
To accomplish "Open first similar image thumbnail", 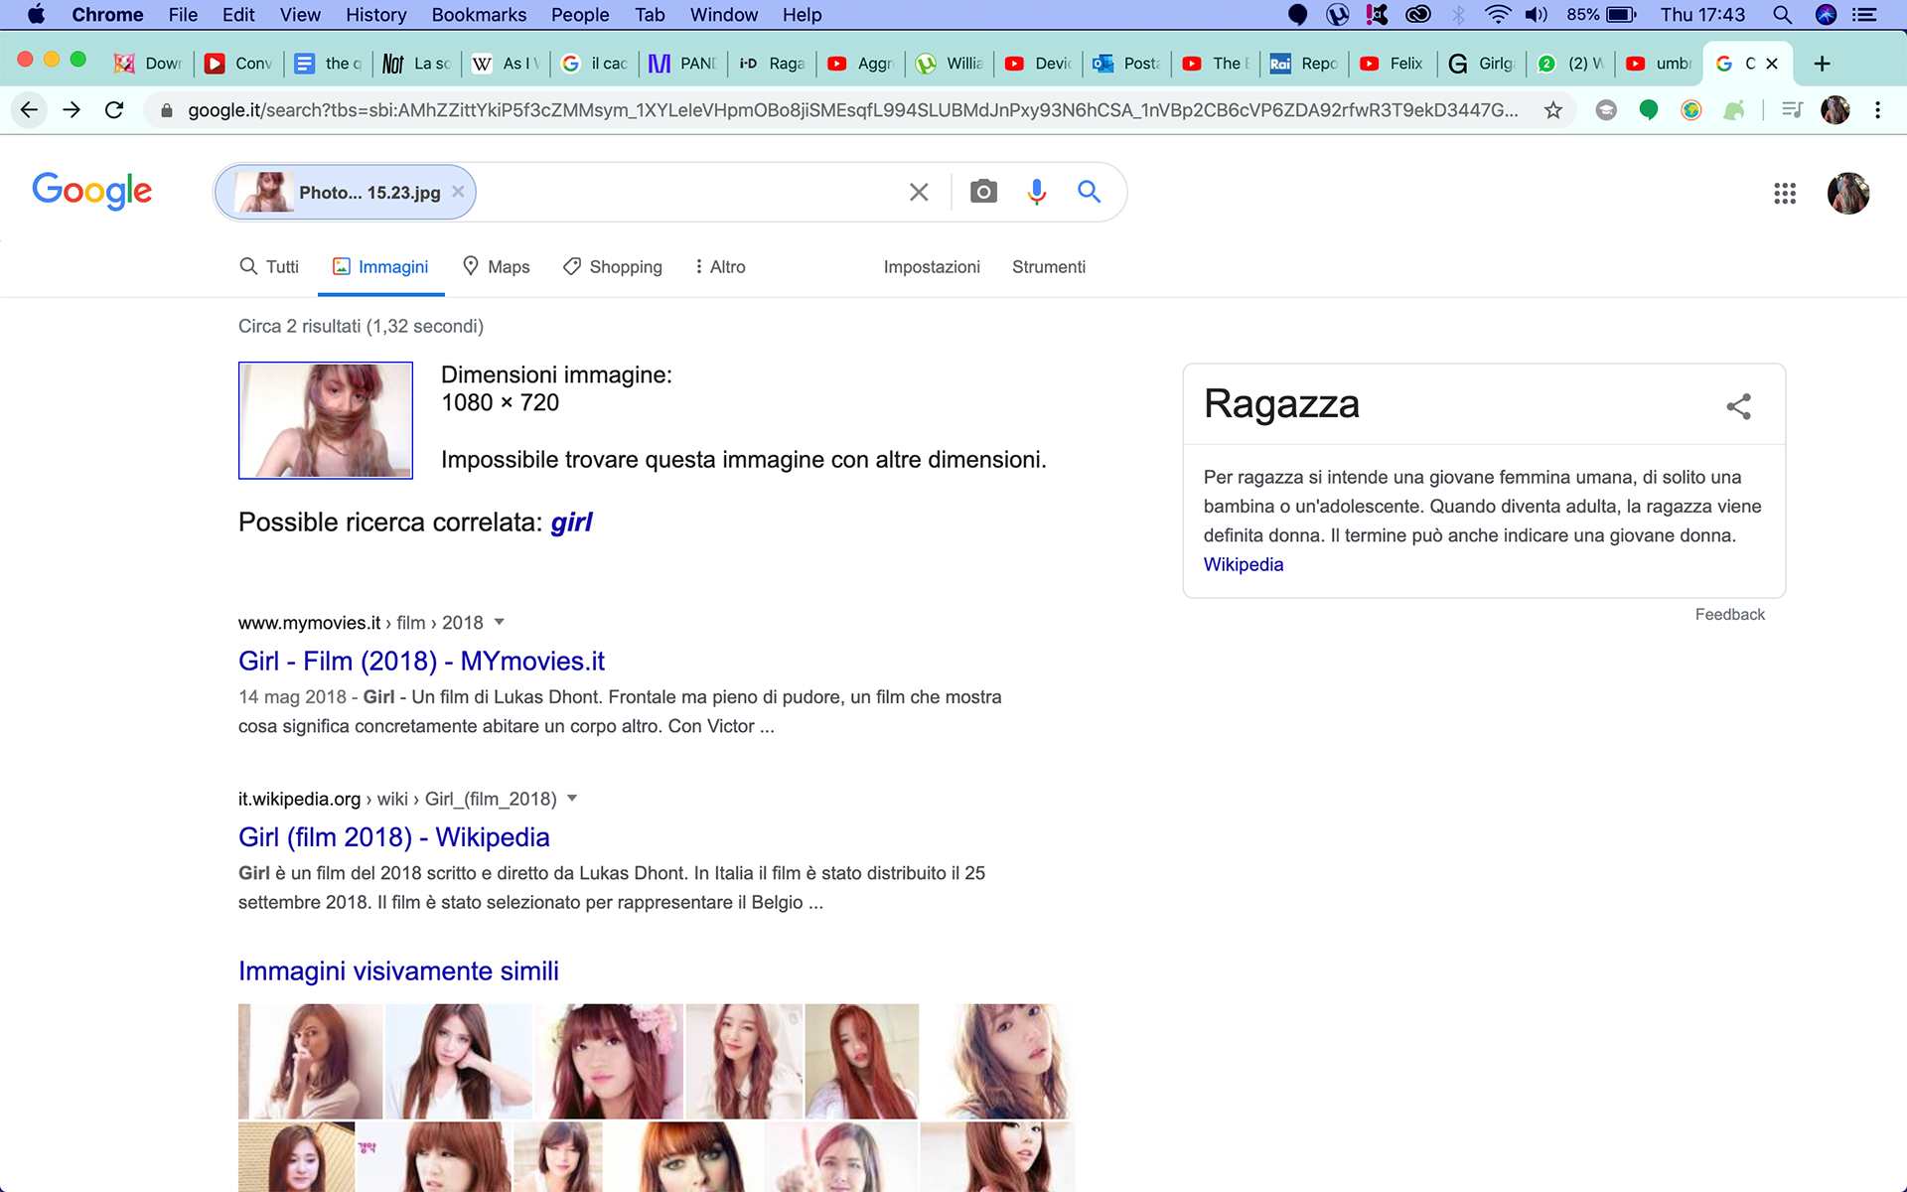I will [310, 1061].
